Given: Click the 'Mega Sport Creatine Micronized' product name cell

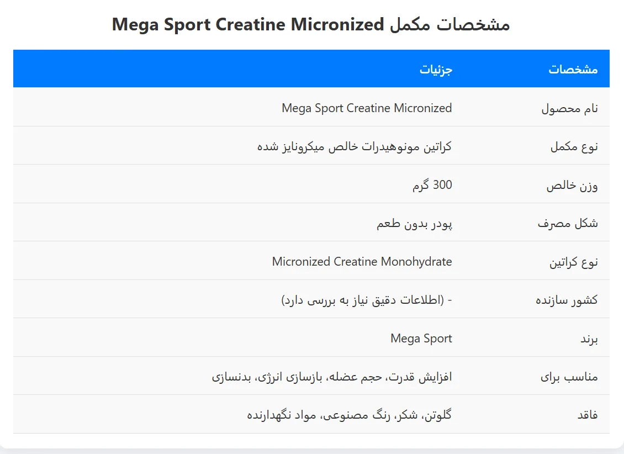Looking at the screenshot, I should [x=367, y=108].
